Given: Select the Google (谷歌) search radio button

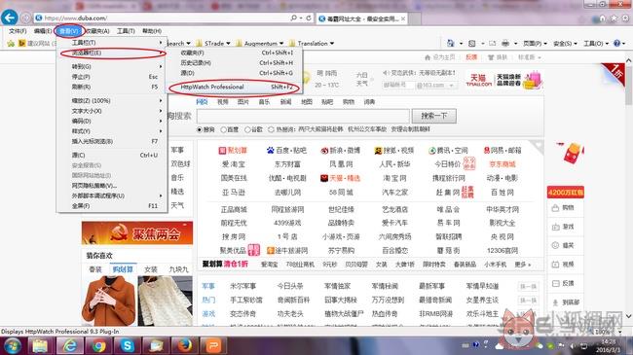Looking at the screenshot, I should click(247, 129).
